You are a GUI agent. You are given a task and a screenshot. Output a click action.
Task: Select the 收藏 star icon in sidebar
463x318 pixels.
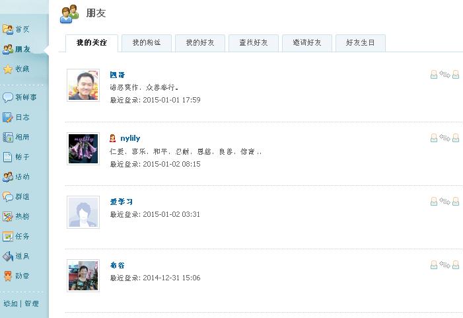[8, 69]
